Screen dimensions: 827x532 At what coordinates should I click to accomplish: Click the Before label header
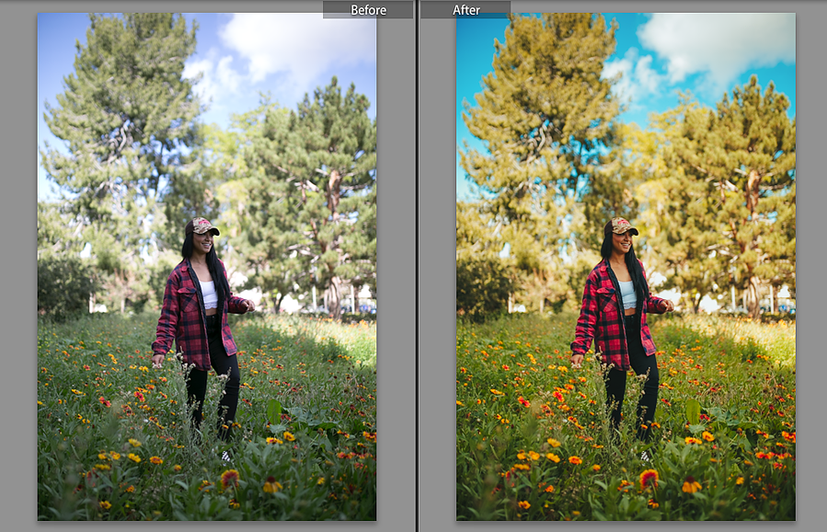coord(368,9)
